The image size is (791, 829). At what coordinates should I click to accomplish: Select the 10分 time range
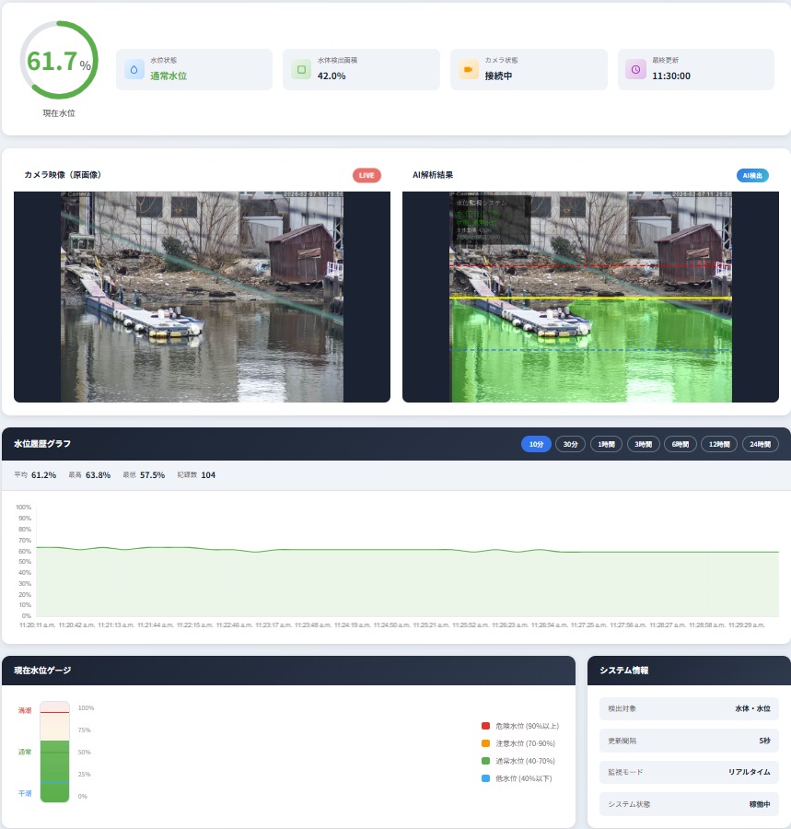536,444
